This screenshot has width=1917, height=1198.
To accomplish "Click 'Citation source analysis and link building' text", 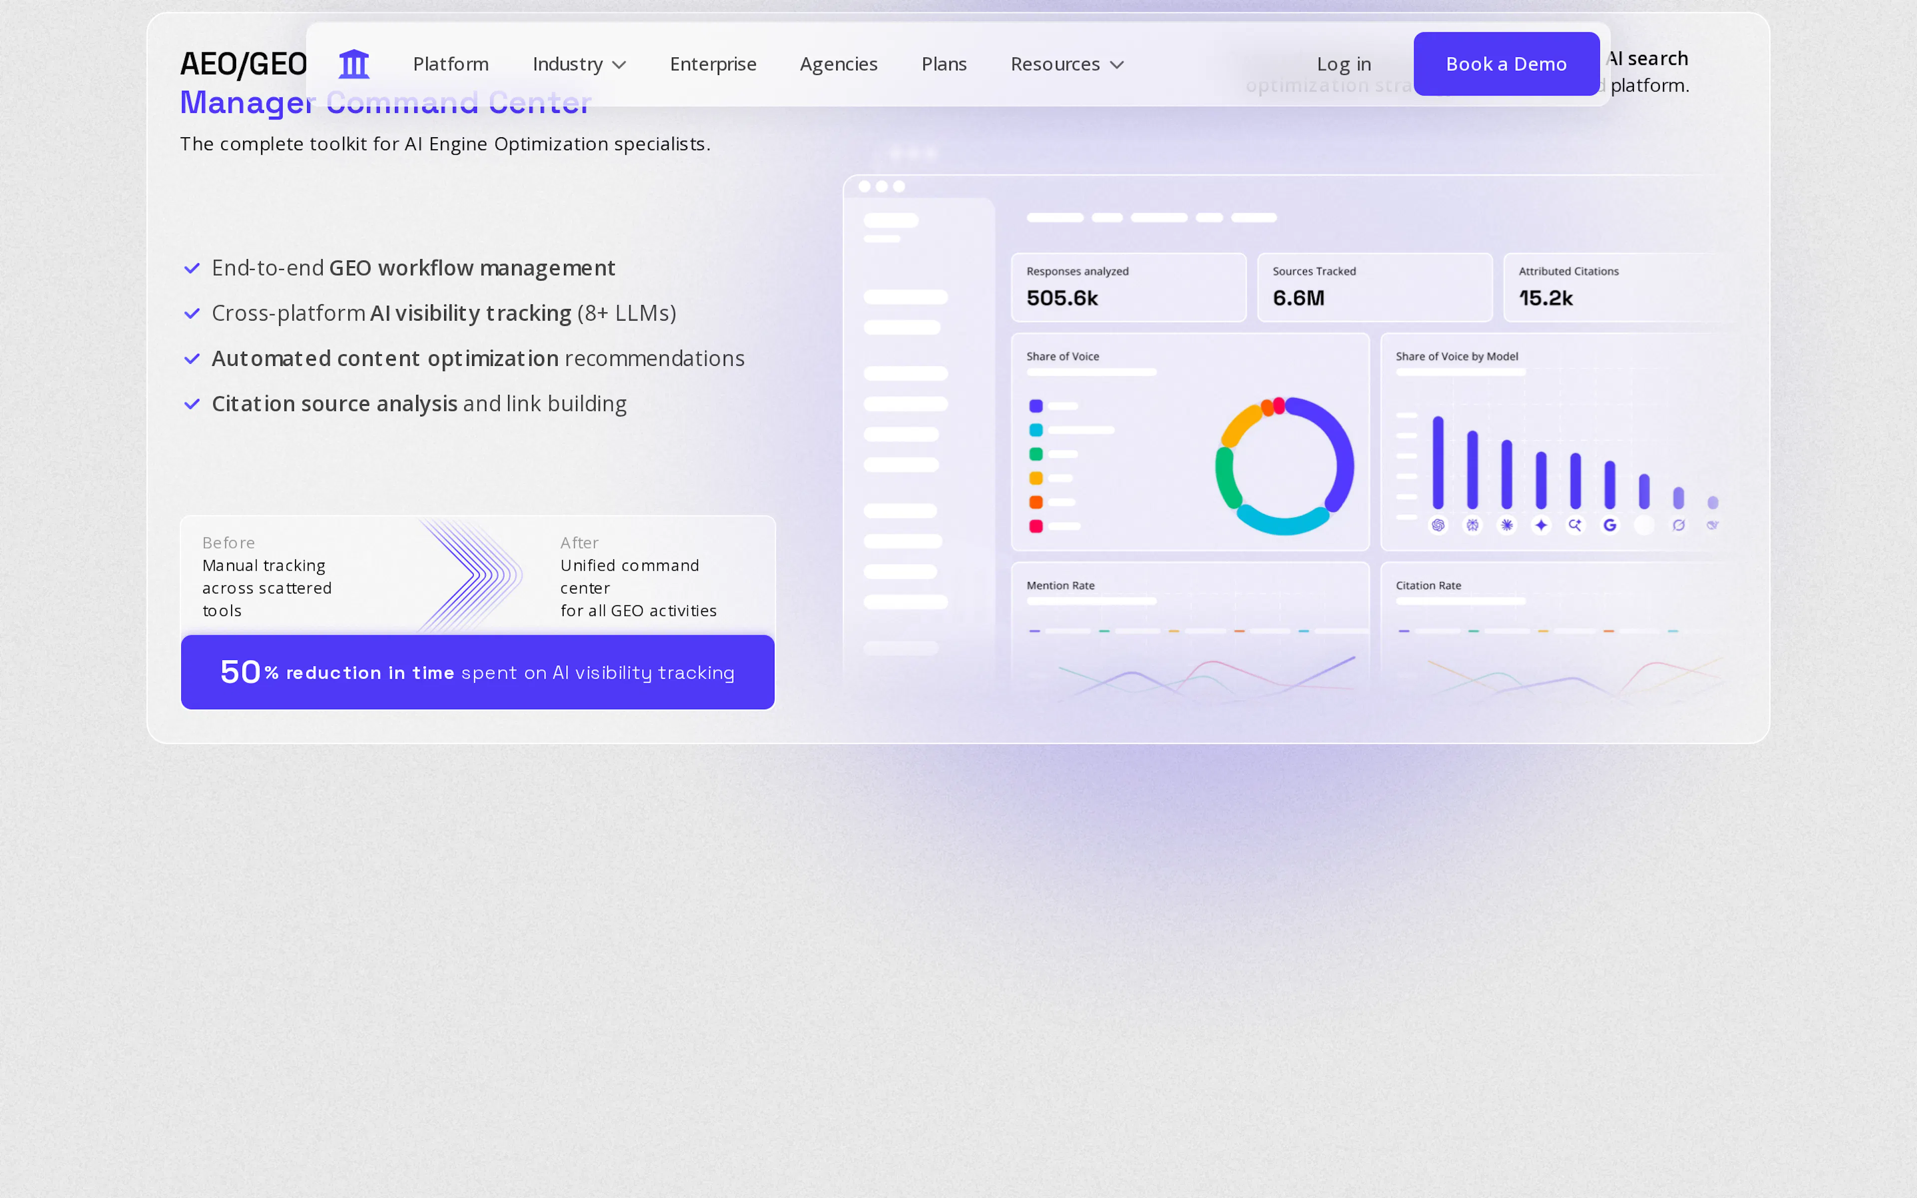I will click(x=419, y=404).
